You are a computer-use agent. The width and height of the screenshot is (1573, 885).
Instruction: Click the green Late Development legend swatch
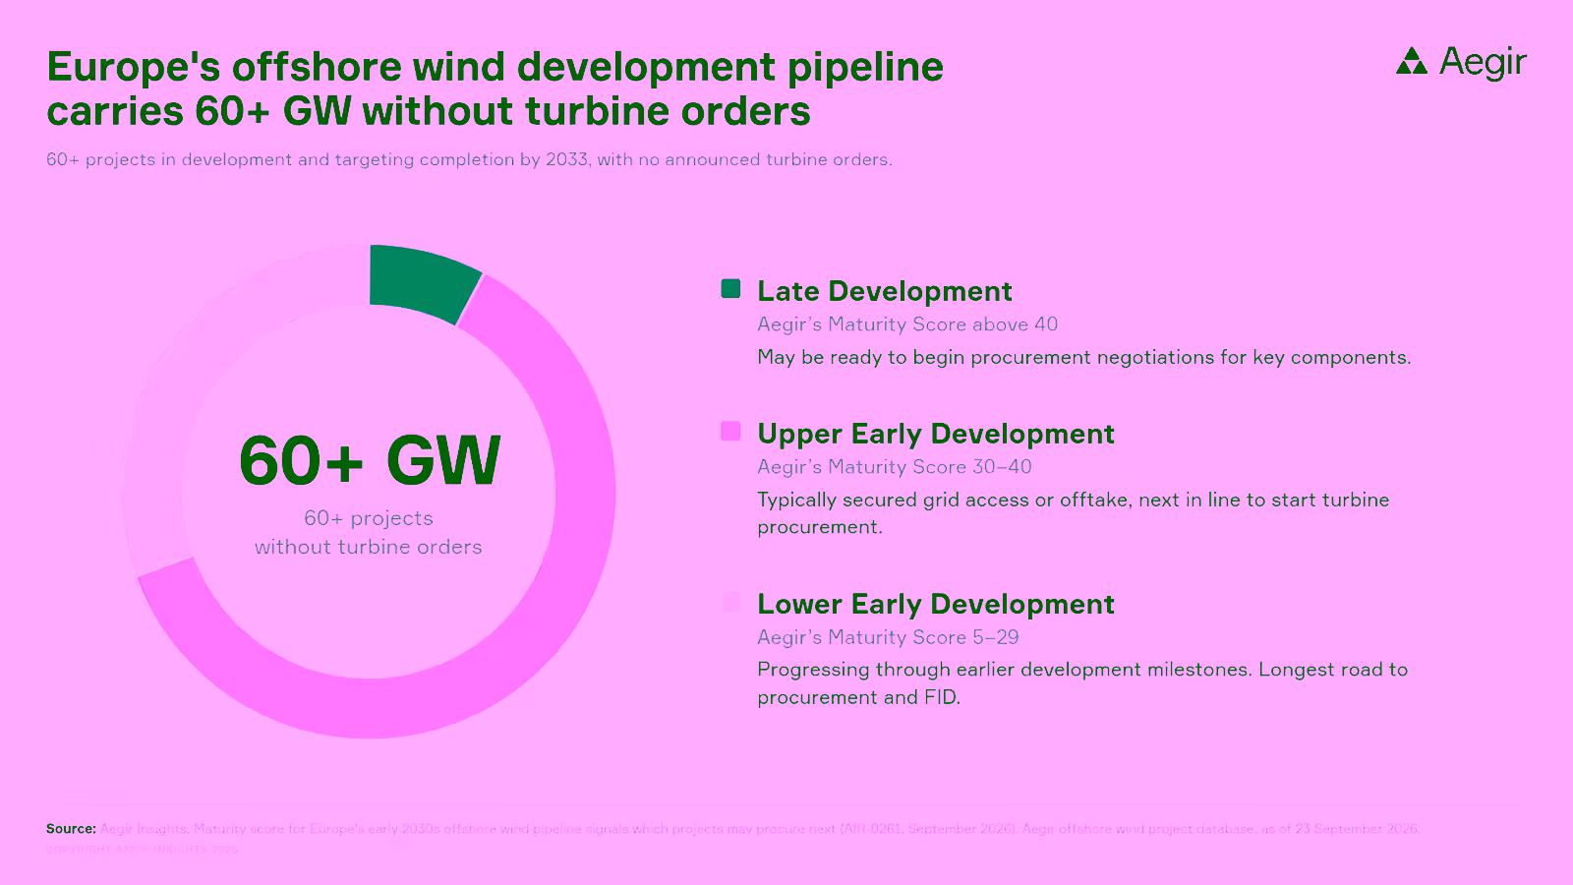tap(730, 288)
